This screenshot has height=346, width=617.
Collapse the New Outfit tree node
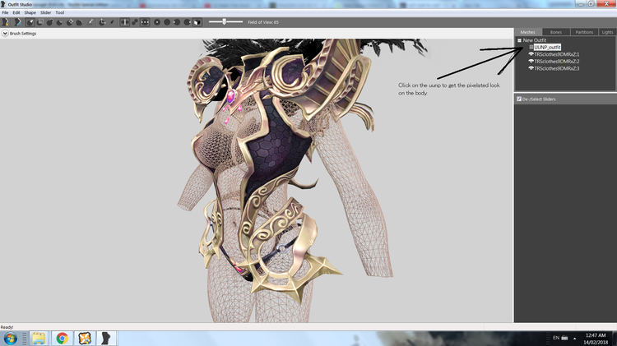[519, 40]
